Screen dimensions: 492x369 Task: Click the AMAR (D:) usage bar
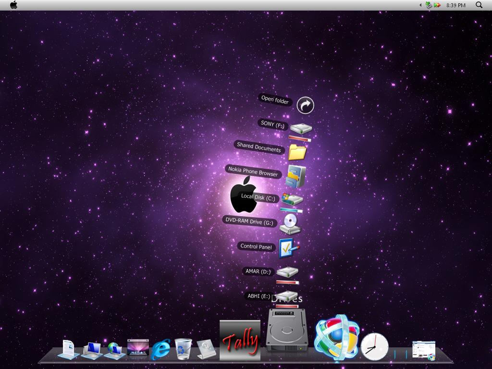(287, 283)
